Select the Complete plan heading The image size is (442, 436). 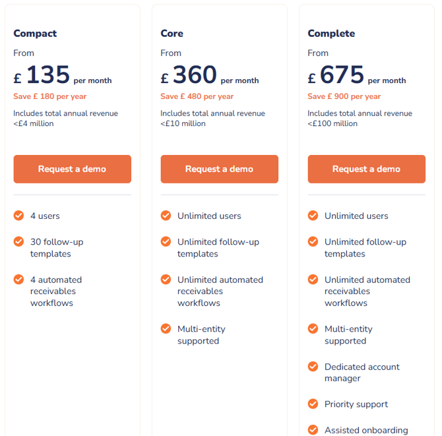click(331, 34)
